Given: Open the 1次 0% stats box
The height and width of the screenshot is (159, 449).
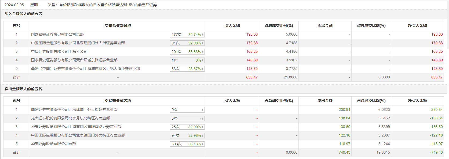Looking at the screenshot, I should click(187, 60).
